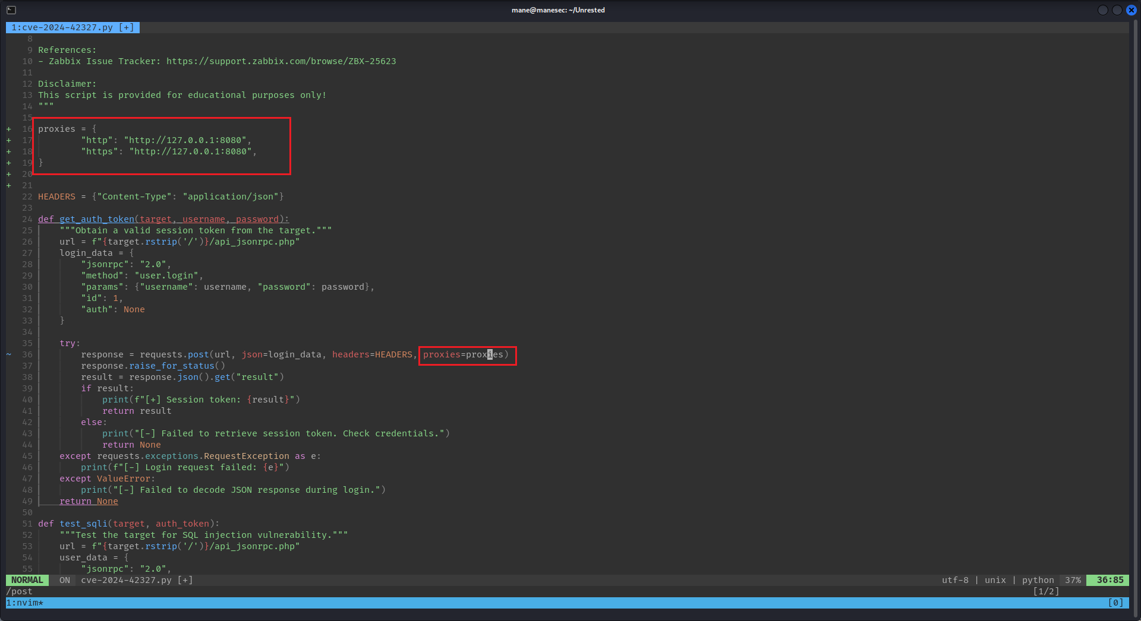Image resolution: width=1141 pixels, height=621 pixels.
Task: Close the terminal window
Action: (1131, 10)
